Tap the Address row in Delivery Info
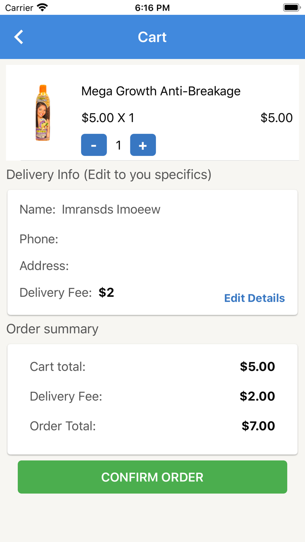The image size is (305, 542). pyautogui.click(x=44, y=266)
